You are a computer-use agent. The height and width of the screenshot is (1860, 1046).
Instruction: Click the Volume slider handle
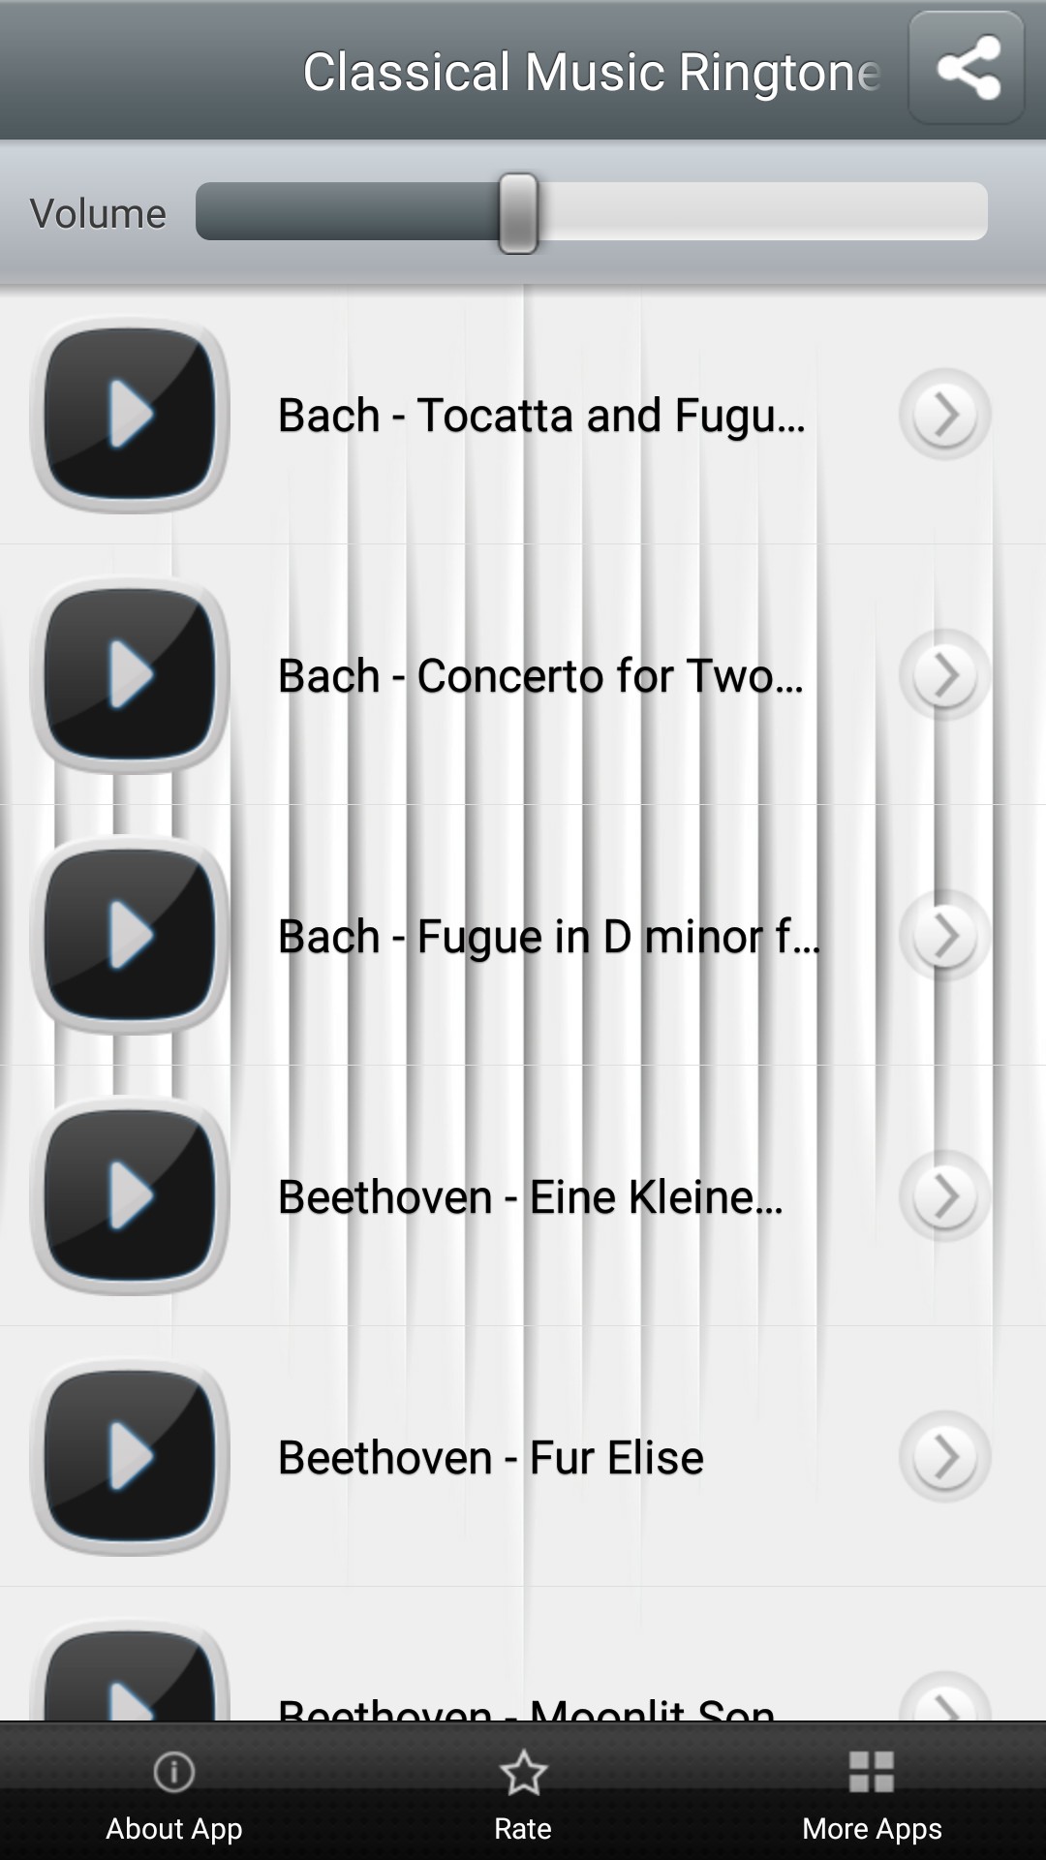coord(518,213)
